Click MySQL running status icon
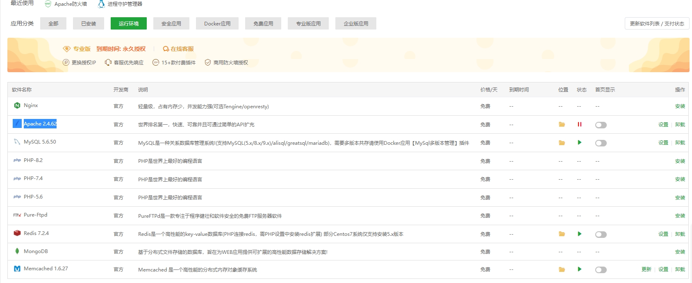 pos(580,142)
